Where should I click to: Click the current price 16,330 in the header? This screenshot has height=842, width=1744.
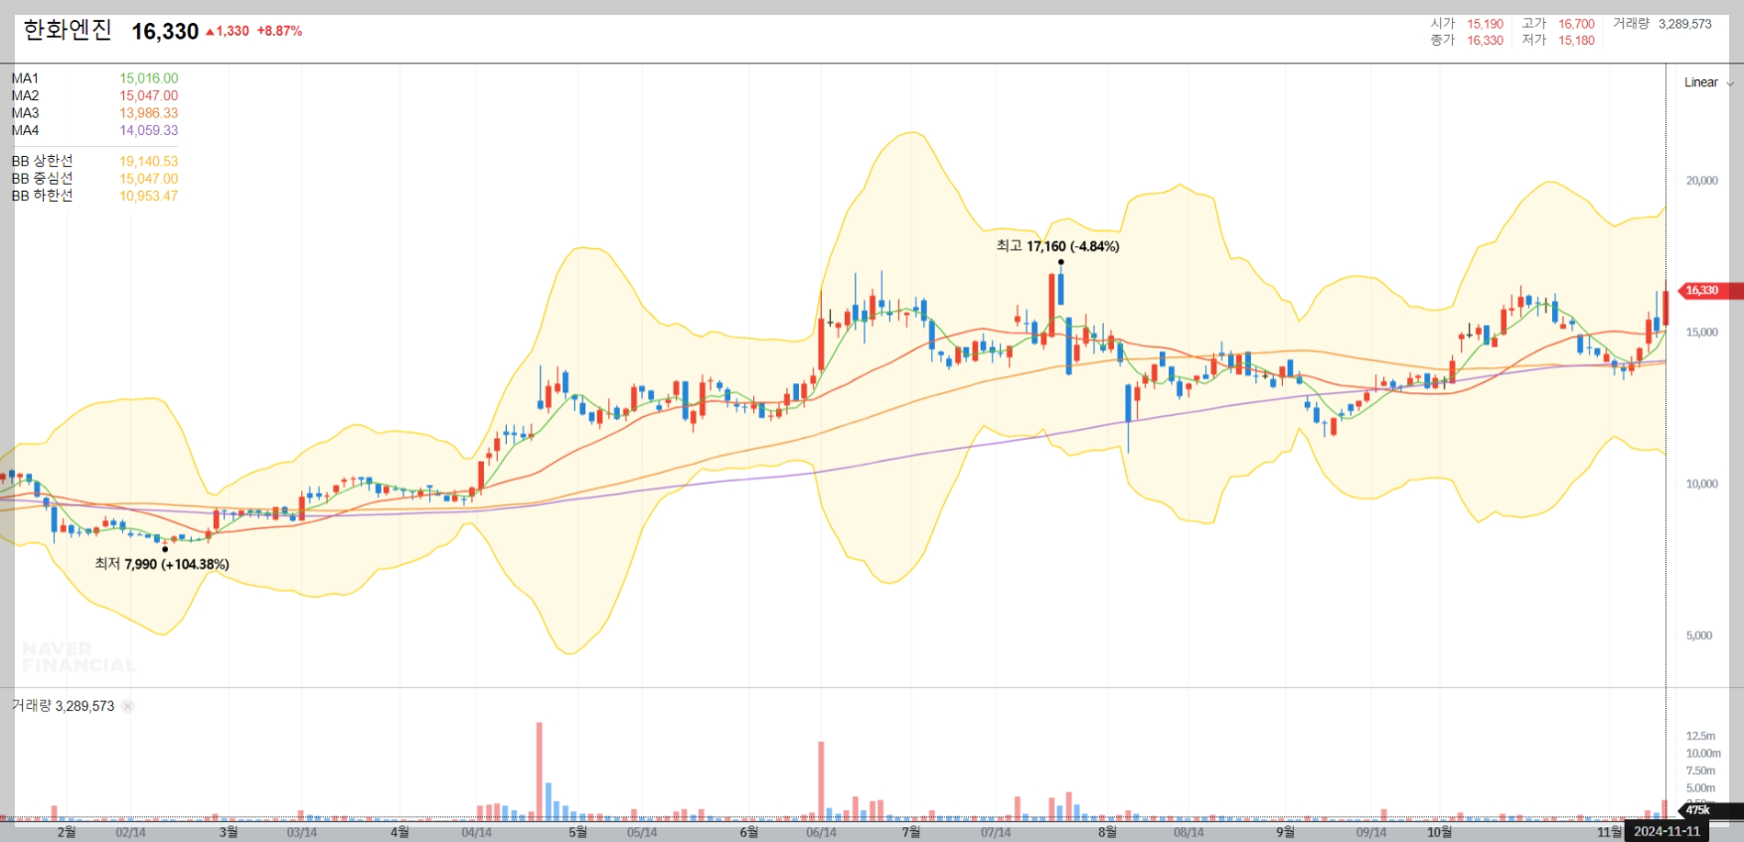[x=165, y=32]
